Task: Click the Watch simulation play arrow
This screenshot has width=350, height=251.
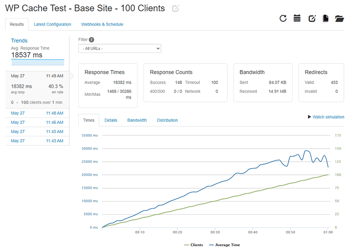Action: [310, 117]
